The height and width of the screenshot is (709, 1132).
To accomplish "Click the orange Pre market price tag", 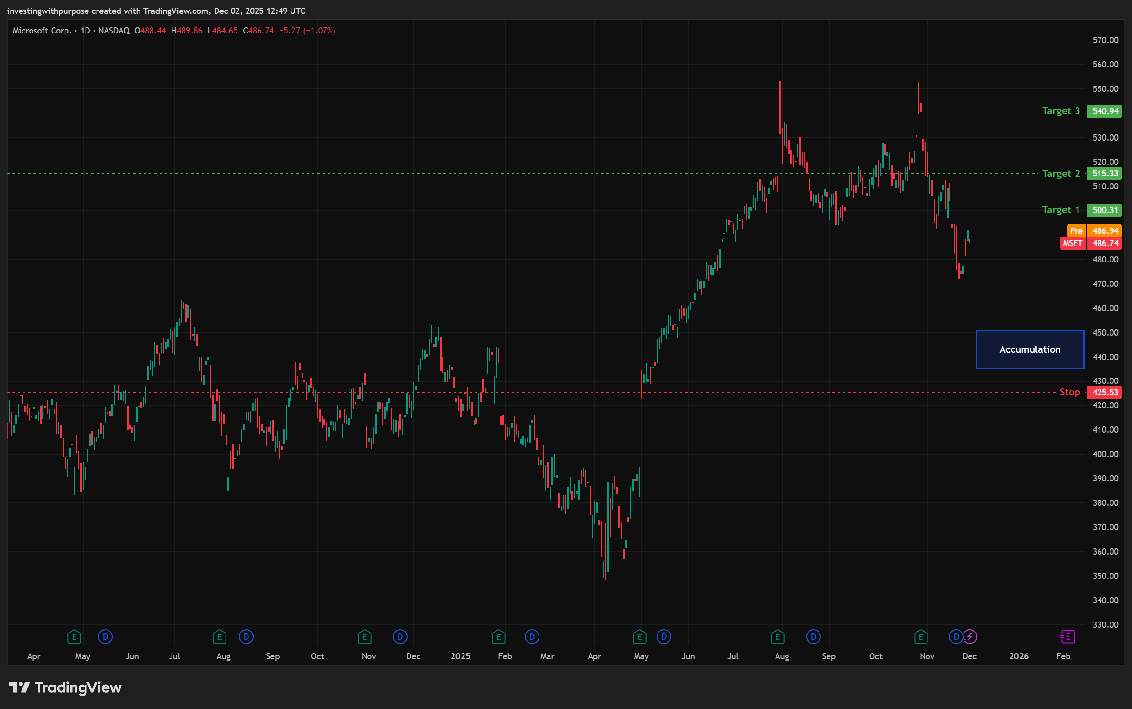I will 1094,231.
